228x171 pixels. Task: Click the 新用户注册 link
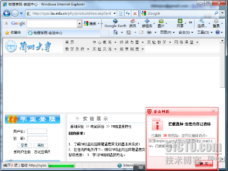pyautogui.click(x=22, y=152)
